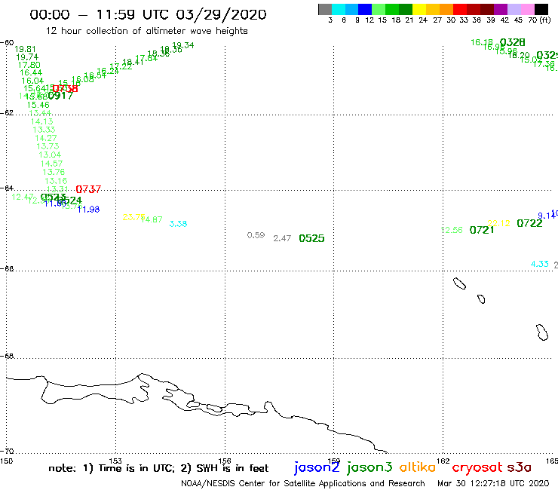Click the green time label 0722

pyautogui.click(x=529, y=223)
